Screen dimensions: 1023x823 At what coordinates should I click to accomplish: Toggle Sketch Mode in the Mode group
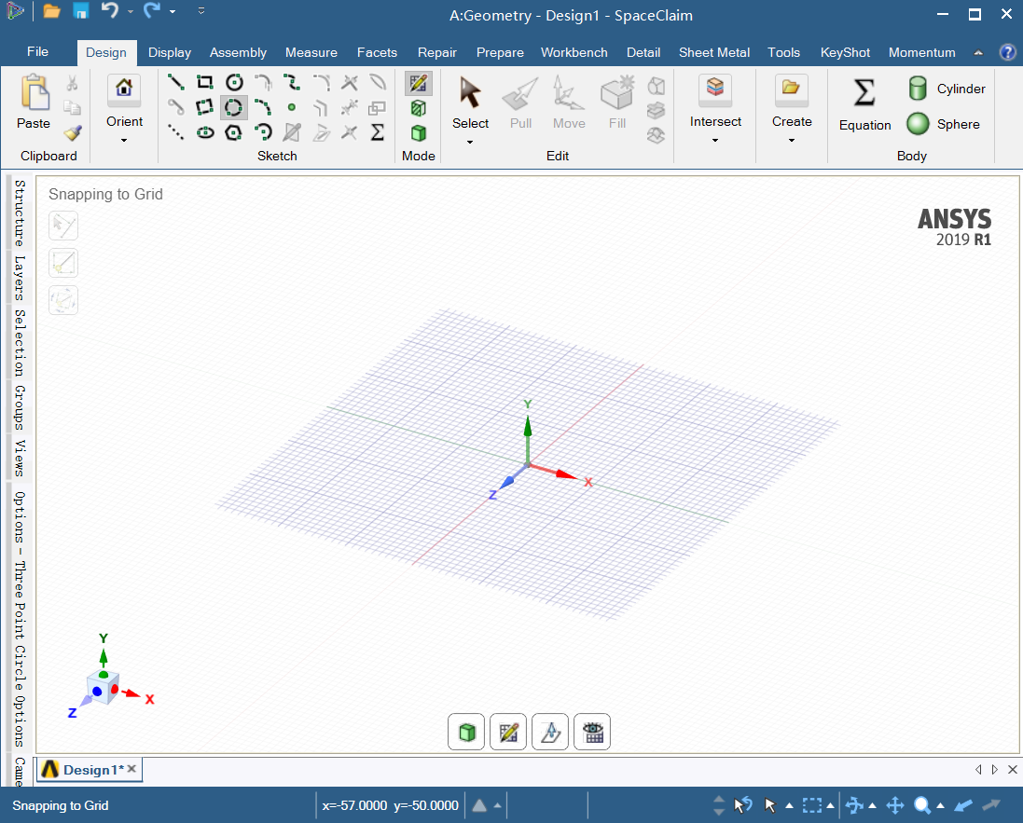419,84
